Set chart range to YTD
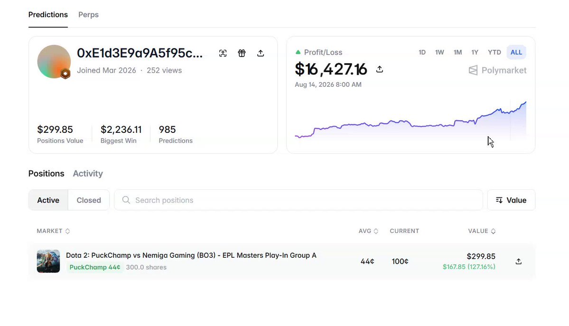569x326 pixels. [x=494, y=52]
